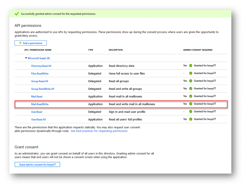Image resolution: width=245 pixels, height=186 pixels.
Task: Collapse the Microsoft Graph (8) group
Action: point(26,58)
